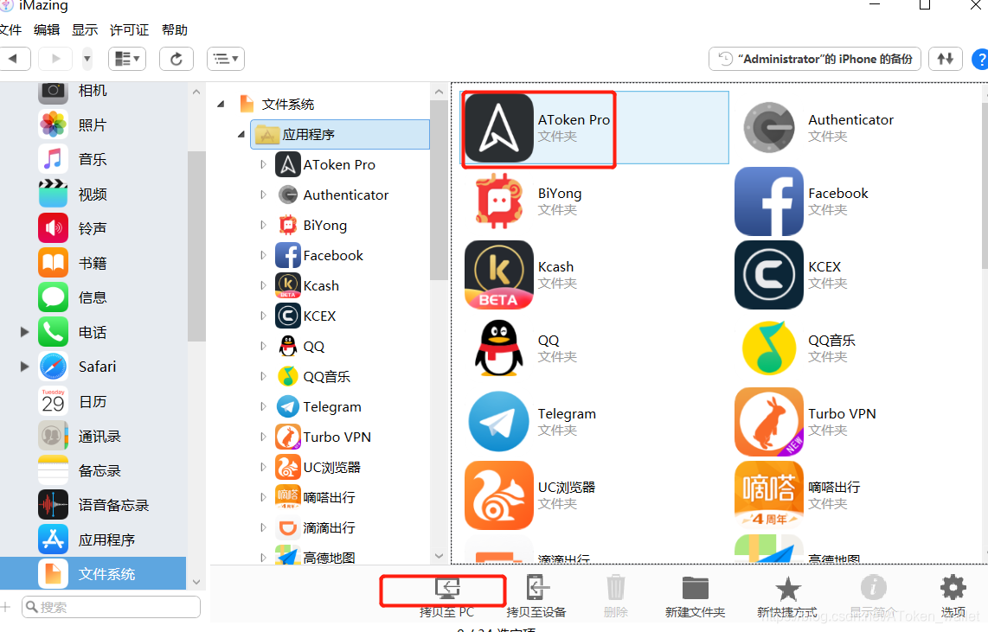
Task: Open the 编辑 menu
Action: (47, 29)
